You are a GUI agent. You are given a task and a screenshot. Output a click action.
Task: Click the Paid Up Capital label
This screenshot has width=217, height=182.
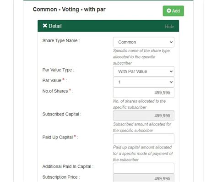pos(58,137)
